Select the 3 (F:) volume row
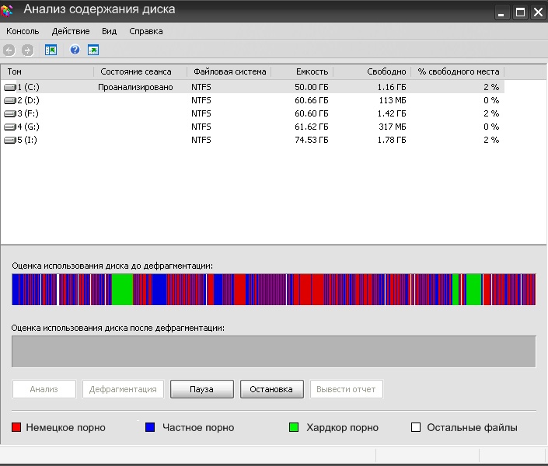Viewport: 548px width, 466px height. [x=253, y=113]
